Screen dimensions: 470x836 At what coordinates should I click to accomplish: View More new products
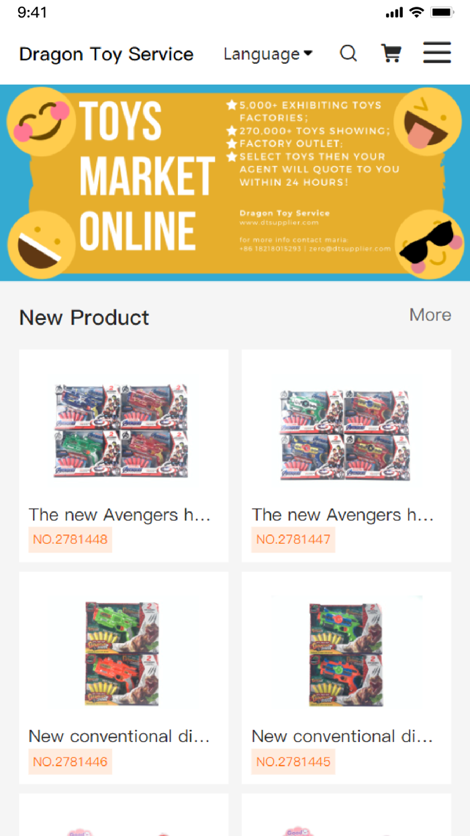tap(430, 315)
